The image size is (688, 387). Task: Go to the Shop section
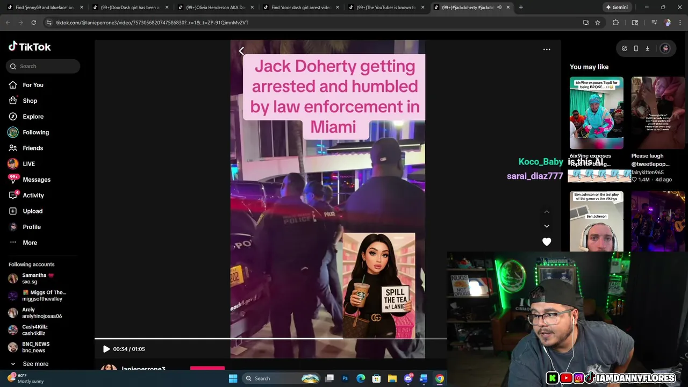tap(30, 101)
